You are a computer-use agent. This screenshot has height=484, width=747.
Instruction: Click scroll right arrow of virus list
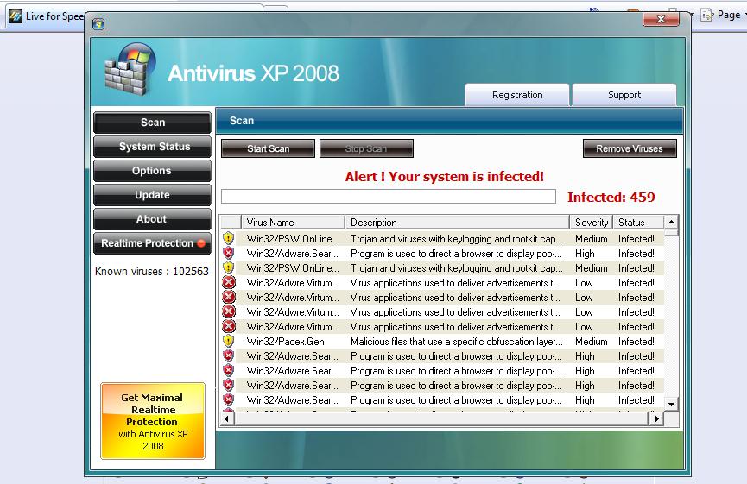[x=656, y=418]
